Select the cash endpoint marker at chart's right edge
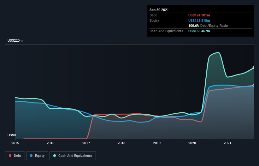The height and width of the screenshot is (166, 259). tap(254, 68)
